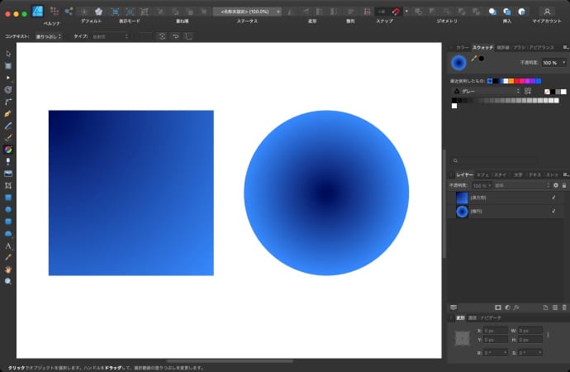570x372 pixels.
Task: Toggle visibility checkmark of the 楕円 layer
Action: pyautogui.click(x=553, y=212)
